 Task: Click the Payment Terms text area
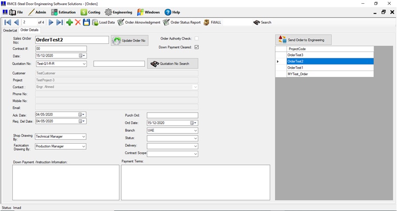[196, 182]
